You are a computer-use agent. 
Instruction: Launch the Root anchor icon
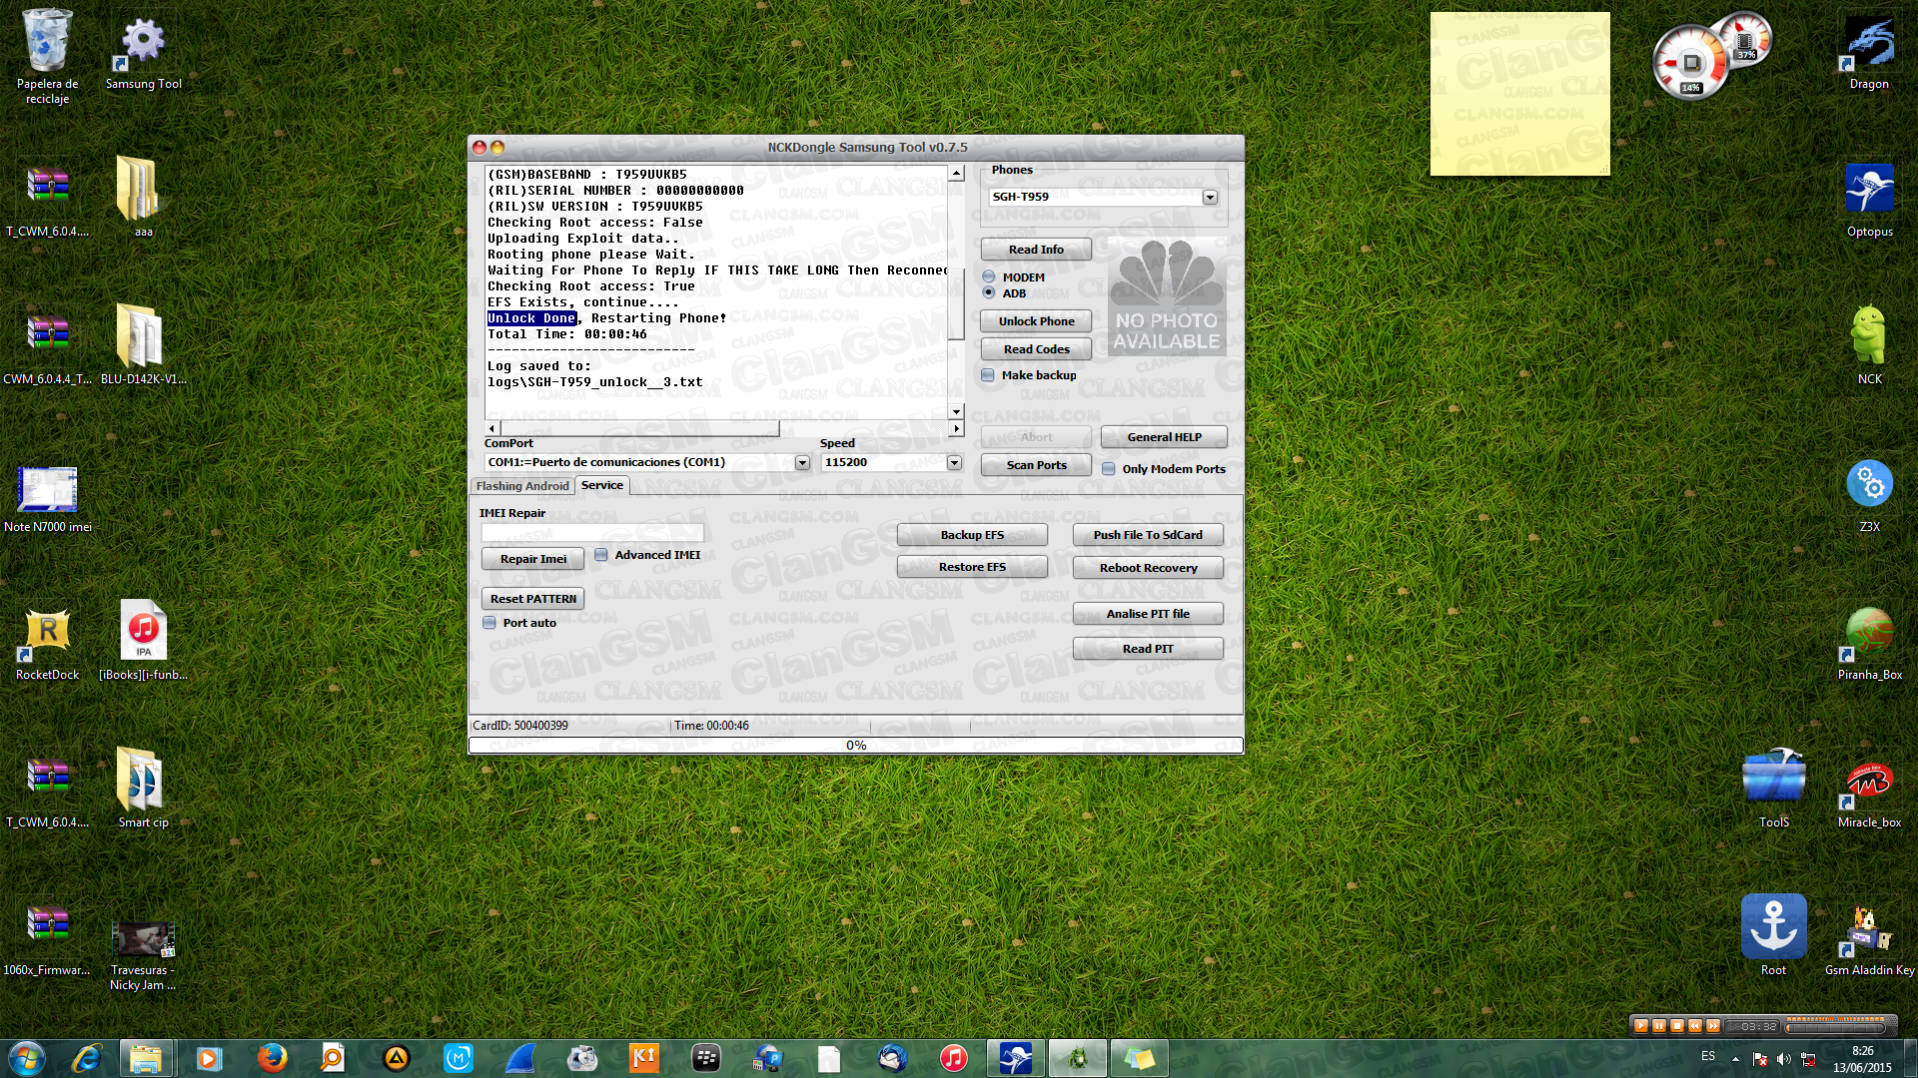click(1773, 935)
